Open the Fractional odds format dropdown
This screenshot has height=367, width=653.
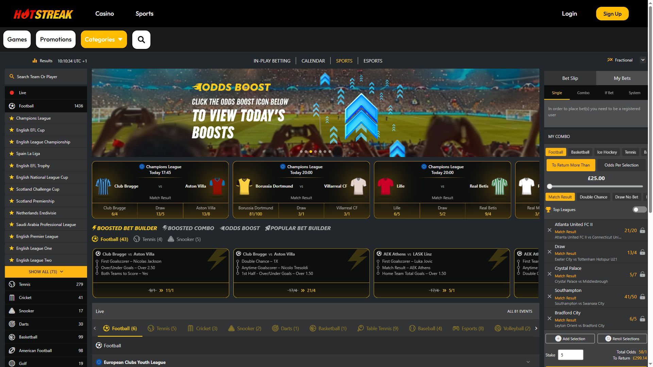(642, 60)
